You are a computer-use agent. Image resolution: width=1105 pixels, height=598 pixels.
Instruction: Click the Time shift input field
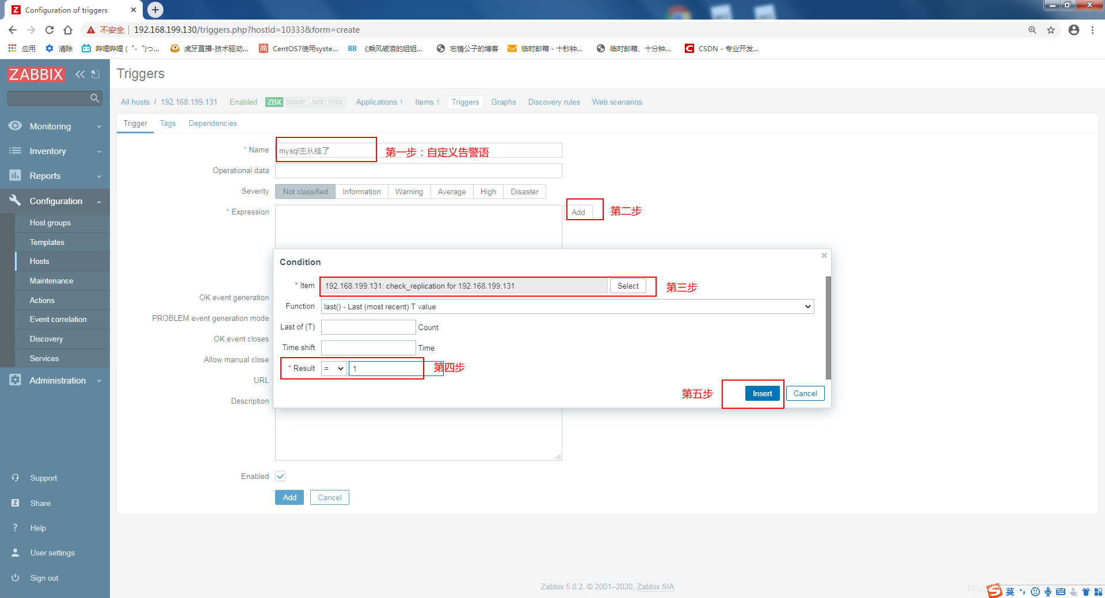tap(368, 348)
